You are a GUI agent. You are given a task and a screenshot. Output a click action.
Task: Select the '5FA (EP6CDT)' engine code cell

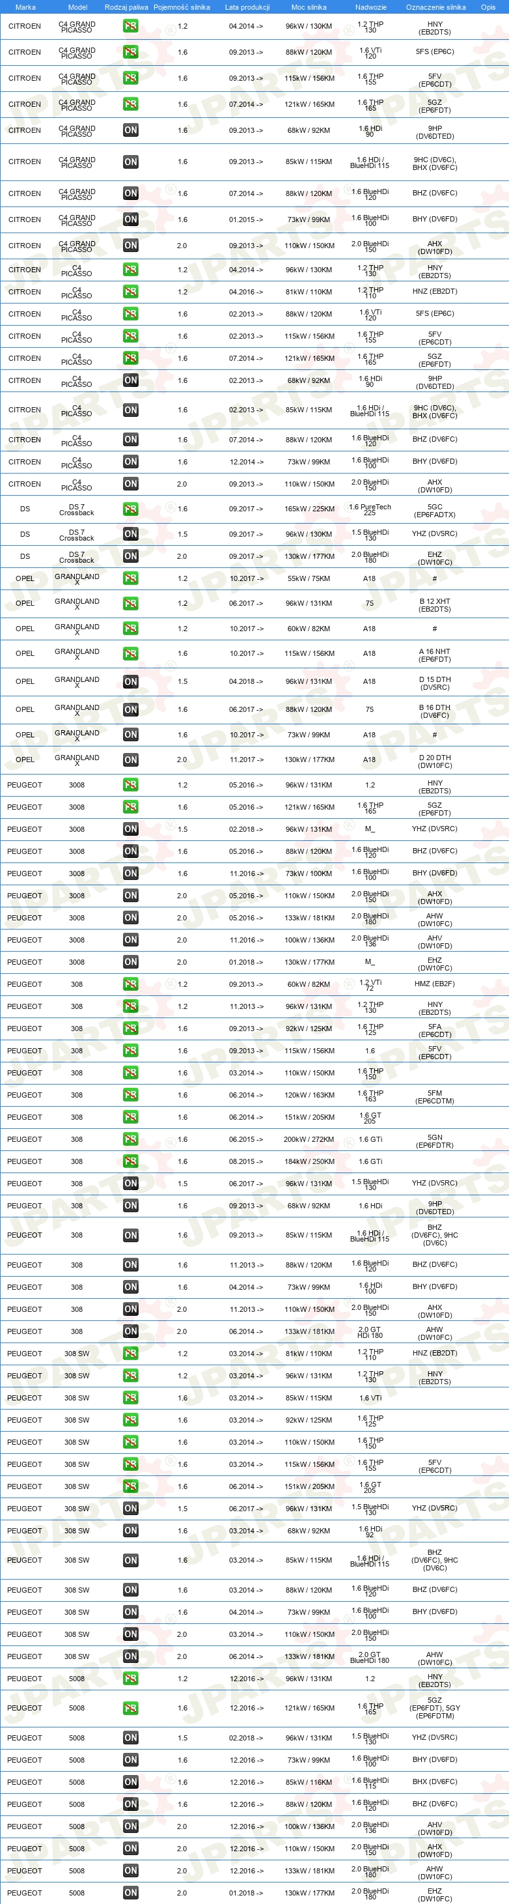click(435, 1030)
